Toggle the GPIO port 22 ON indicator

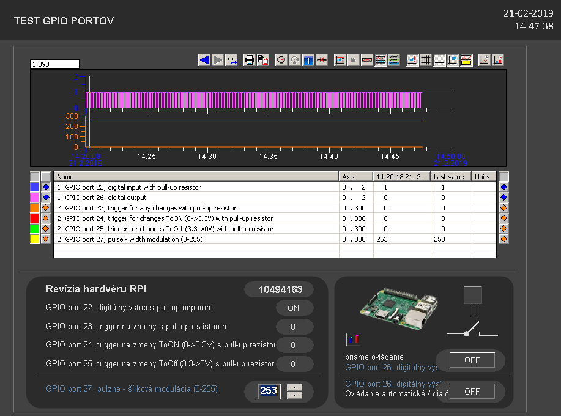[294, 308]
